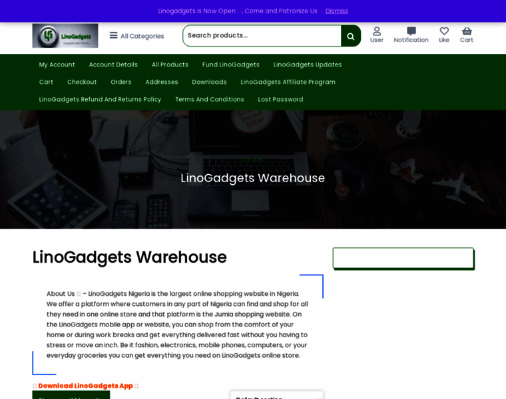
Task: Expand the All Categories hamburger menu
Action: (137, 36)
